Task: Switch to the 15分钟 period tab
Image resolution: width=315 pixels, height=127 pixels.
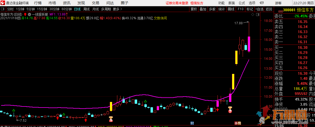Action: 42,9
